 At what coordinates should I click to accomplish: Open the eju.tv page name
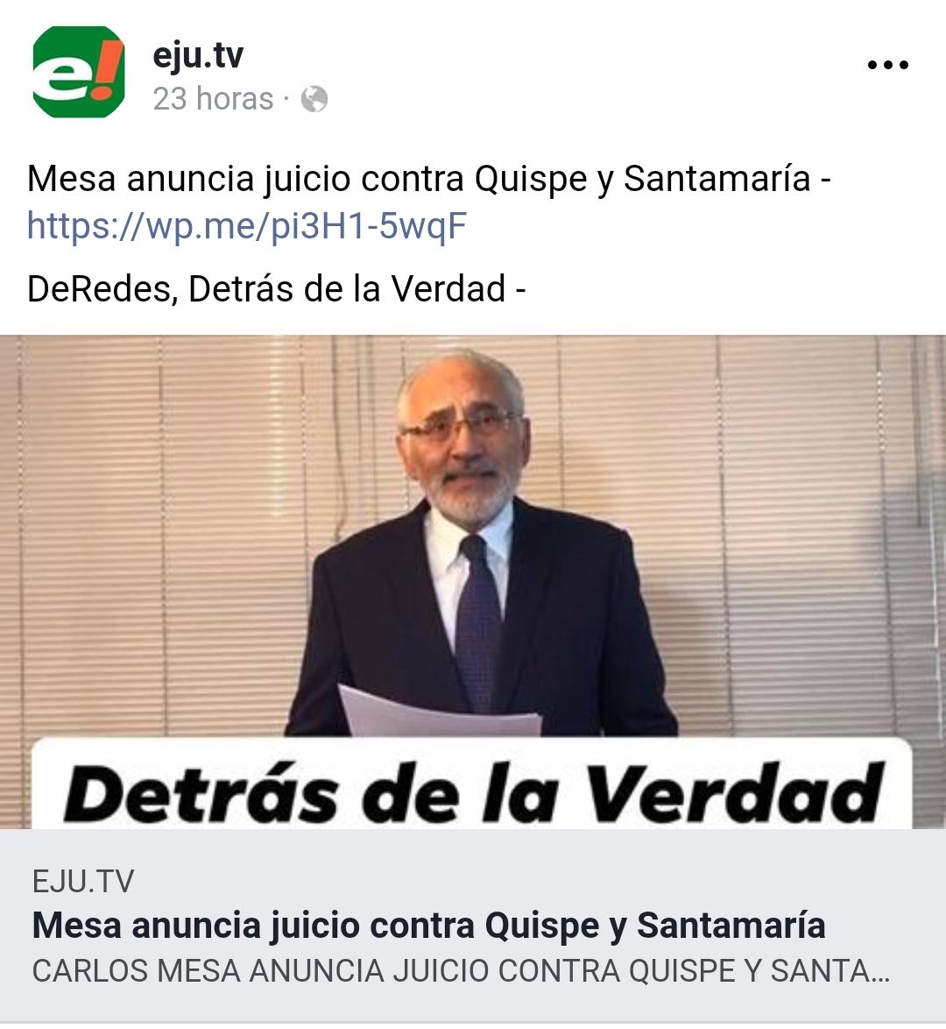(x=197, y=55)
